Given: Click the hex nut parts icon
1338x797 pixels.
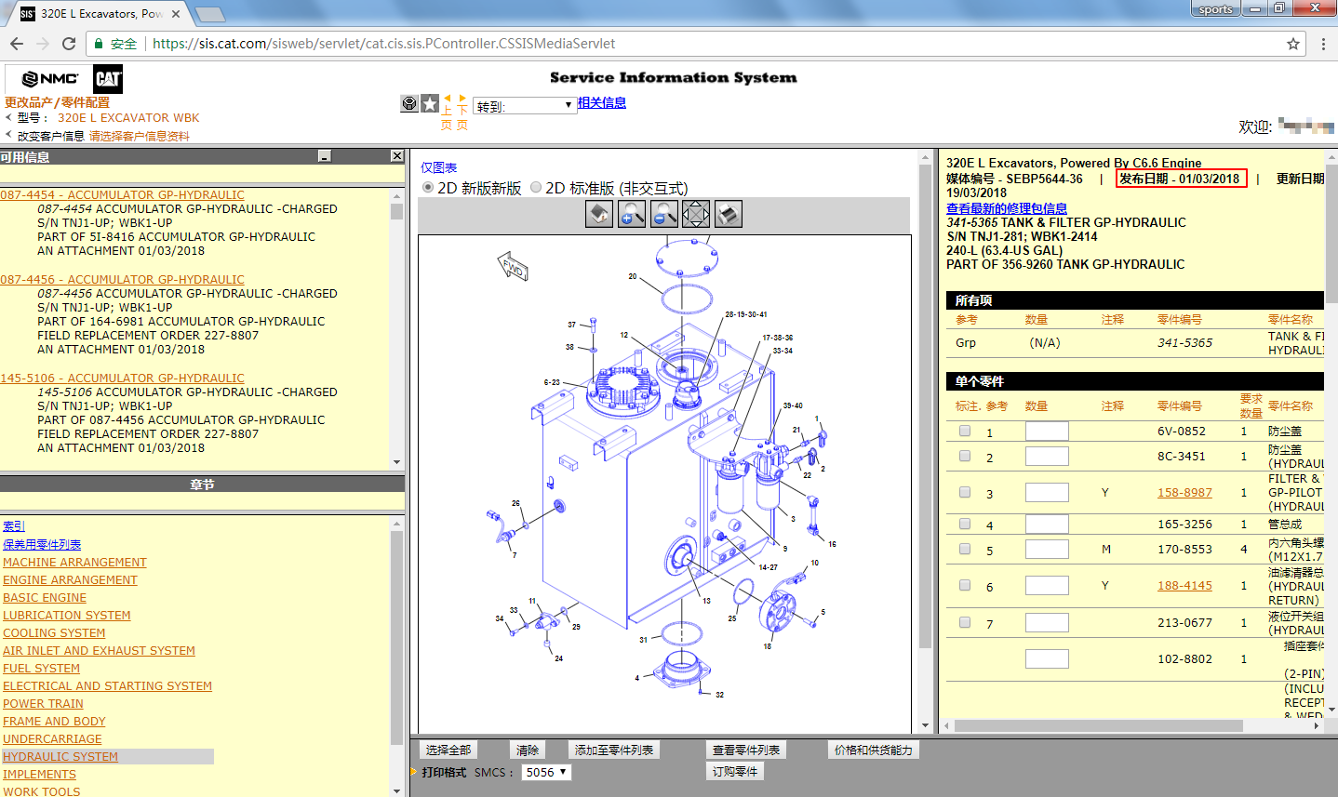Looking at the screenshot, I should coord(409,103).
